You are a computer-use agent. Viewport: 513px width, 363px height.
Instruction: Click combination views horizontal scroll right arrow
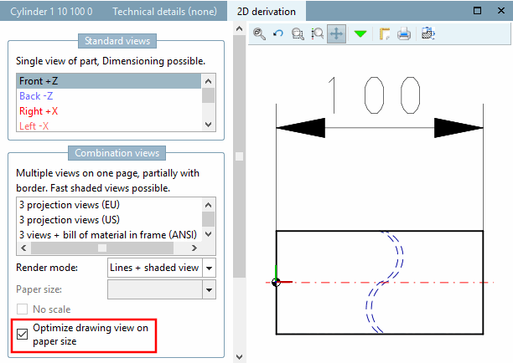coord(194,248)
